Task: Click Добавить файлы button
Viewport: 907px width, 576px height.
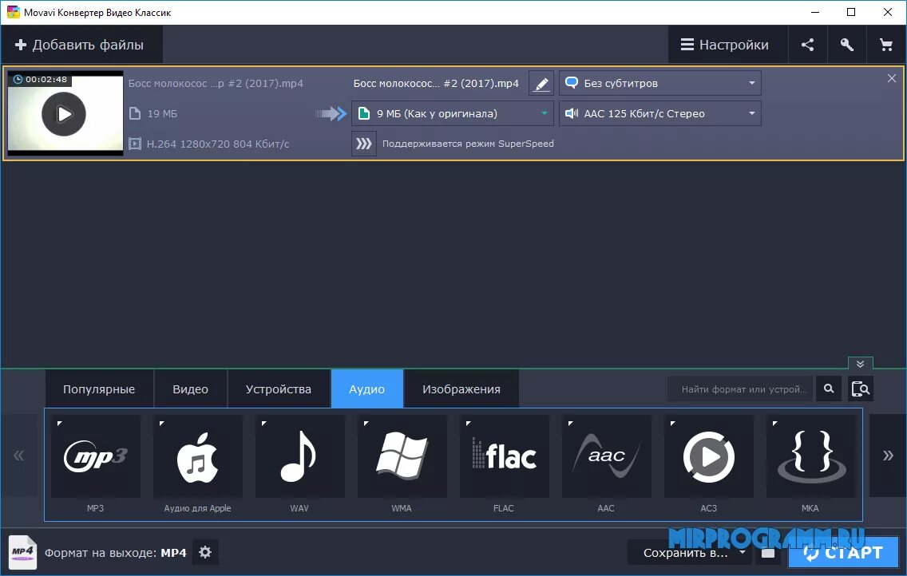Action: 81,45
